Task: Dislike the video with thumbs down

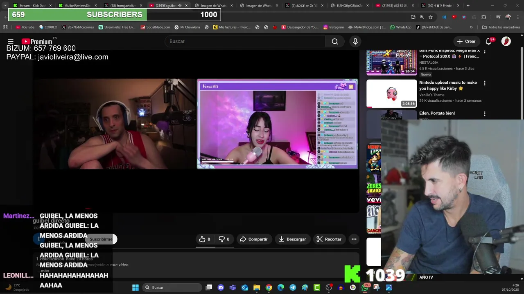Action: click(x=224, y=239)
